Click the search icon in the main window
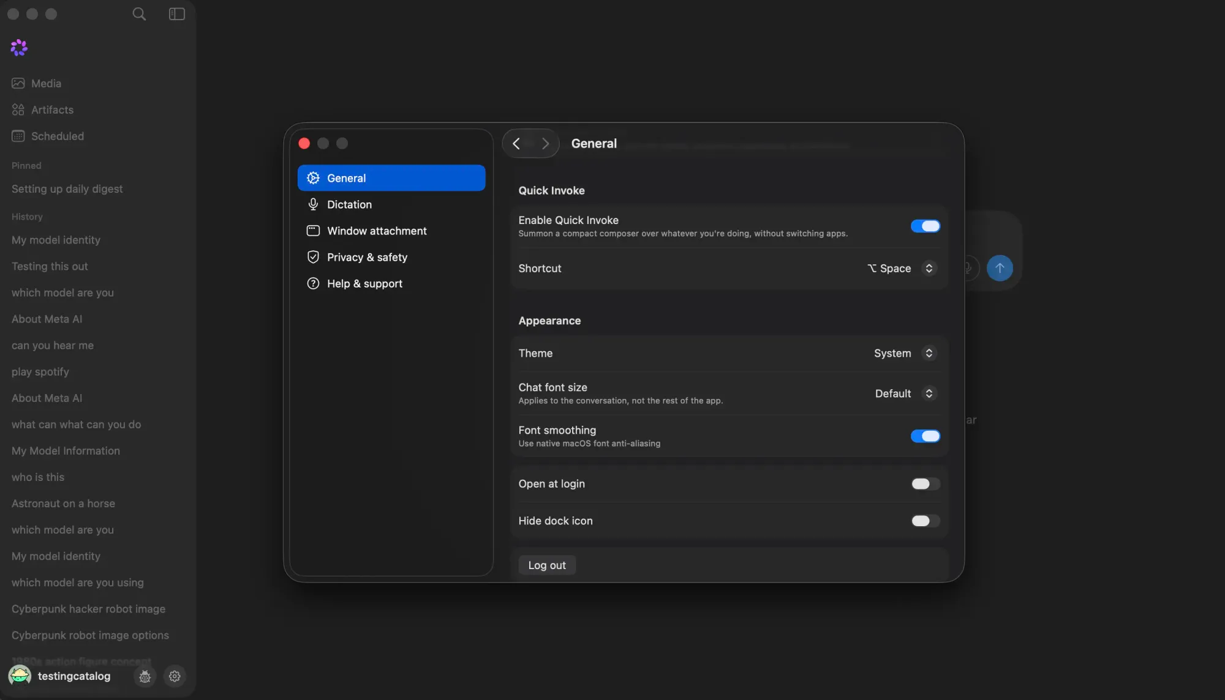The height and width of the screenshot is (700, 1225). pos(139,13)
